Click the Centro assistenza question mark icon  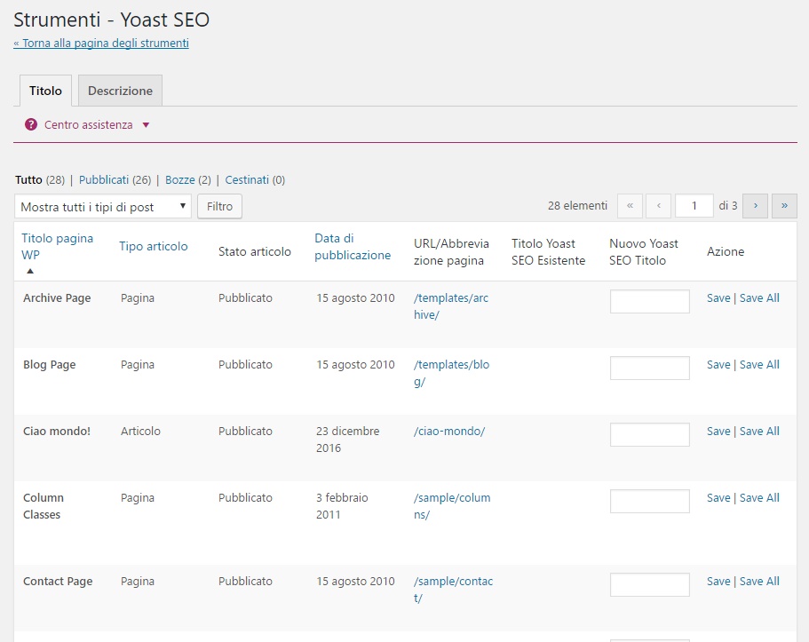tap(31, 124)
